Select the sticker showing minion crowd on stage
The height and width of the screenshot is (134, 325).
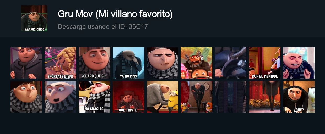point(265,97)
